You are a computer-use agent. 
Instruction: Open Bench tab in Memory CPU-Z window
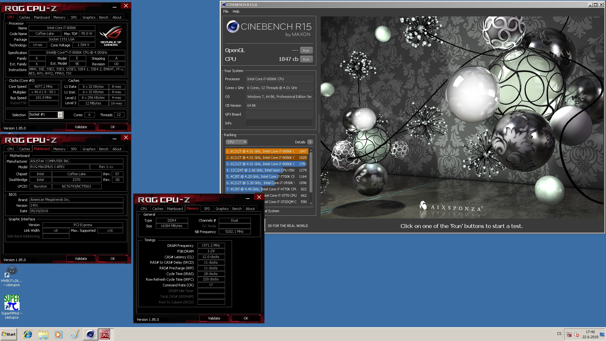click(x=237, y=209)
